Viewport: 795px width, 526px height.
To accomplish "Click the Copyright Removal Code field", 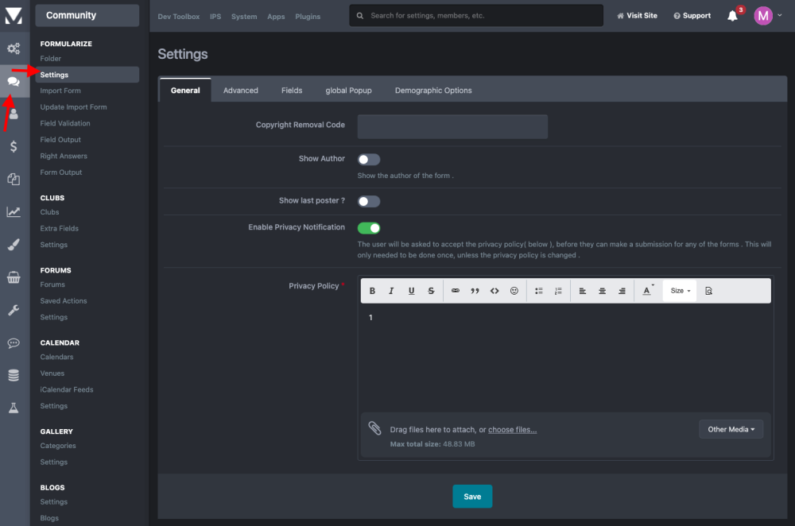I will click(x=452, y=126).
